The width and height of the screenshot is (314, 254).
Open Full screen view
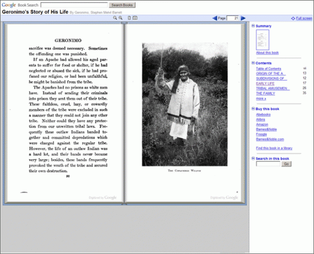pos(304,18)
